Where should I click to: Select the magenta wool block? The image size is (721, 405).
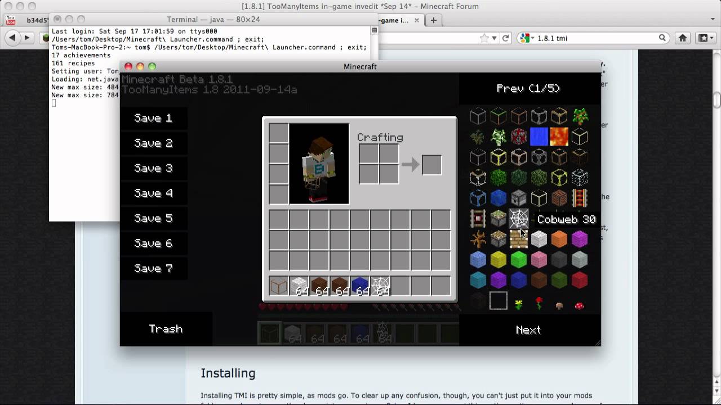(x=580, y=240)
